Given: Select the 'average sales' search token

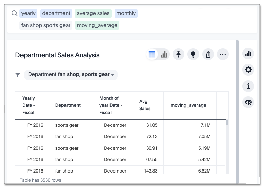Looking at the screenshot, I should pyautogui.click(x=93, y=13).
